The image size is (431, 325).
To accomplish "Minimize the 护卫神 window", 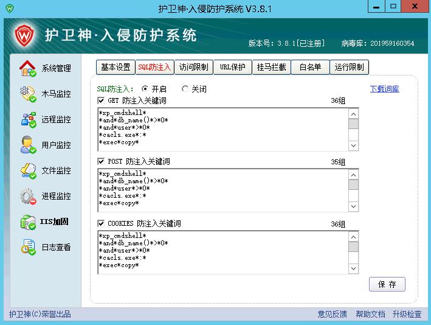I will point(376,6).
